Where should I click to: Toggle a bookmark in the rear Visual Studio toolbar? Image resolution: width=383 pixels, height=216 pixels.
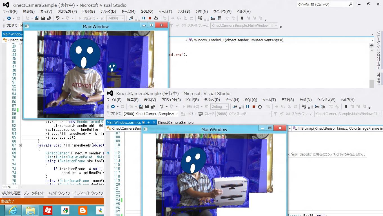[x=242, y=18]
